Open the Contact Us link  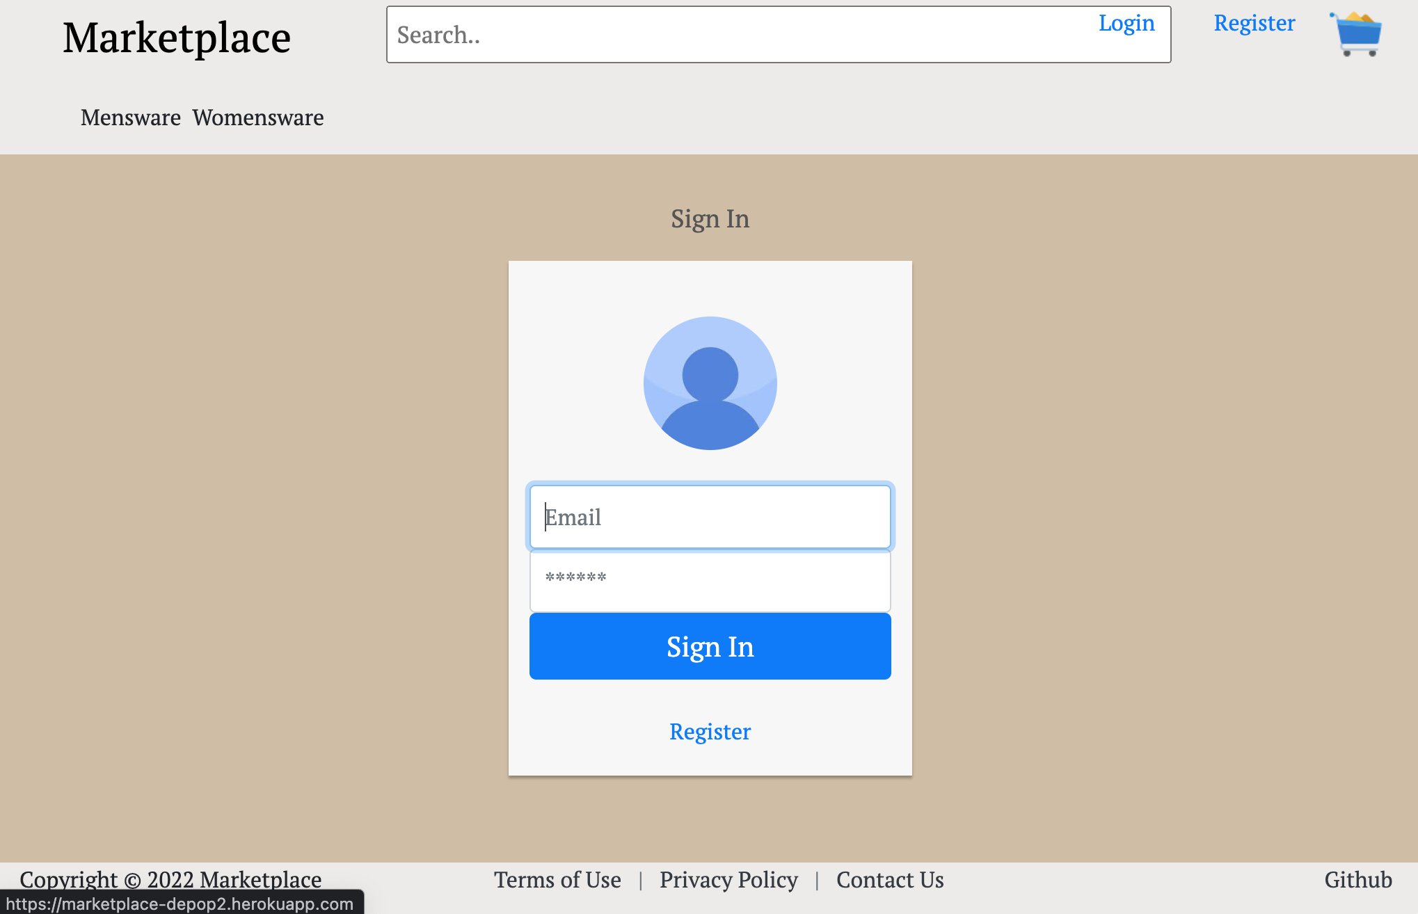tap(890, 880)
